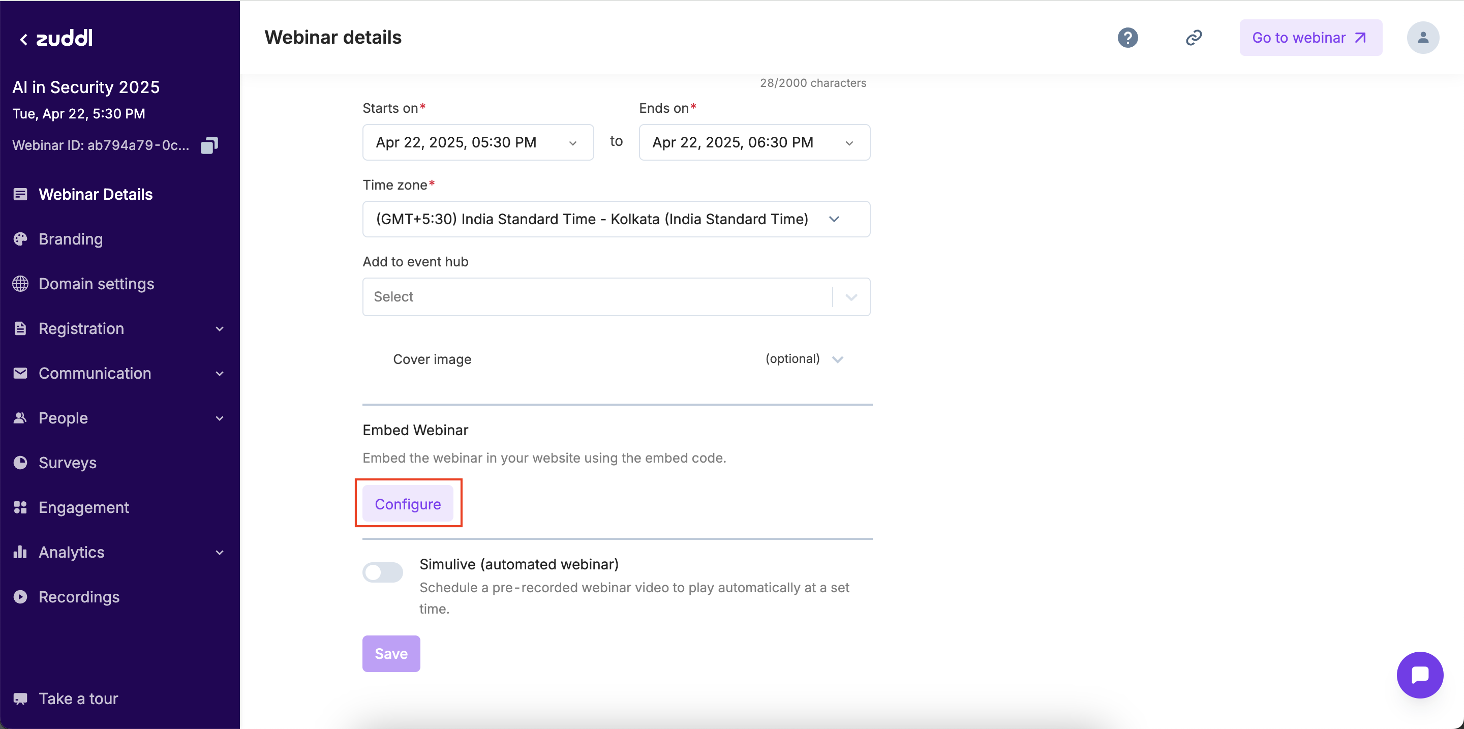1464x729 pixels.
Task: Click the back arrow beside zuddl logo
Action: click(x=23, y=39)
